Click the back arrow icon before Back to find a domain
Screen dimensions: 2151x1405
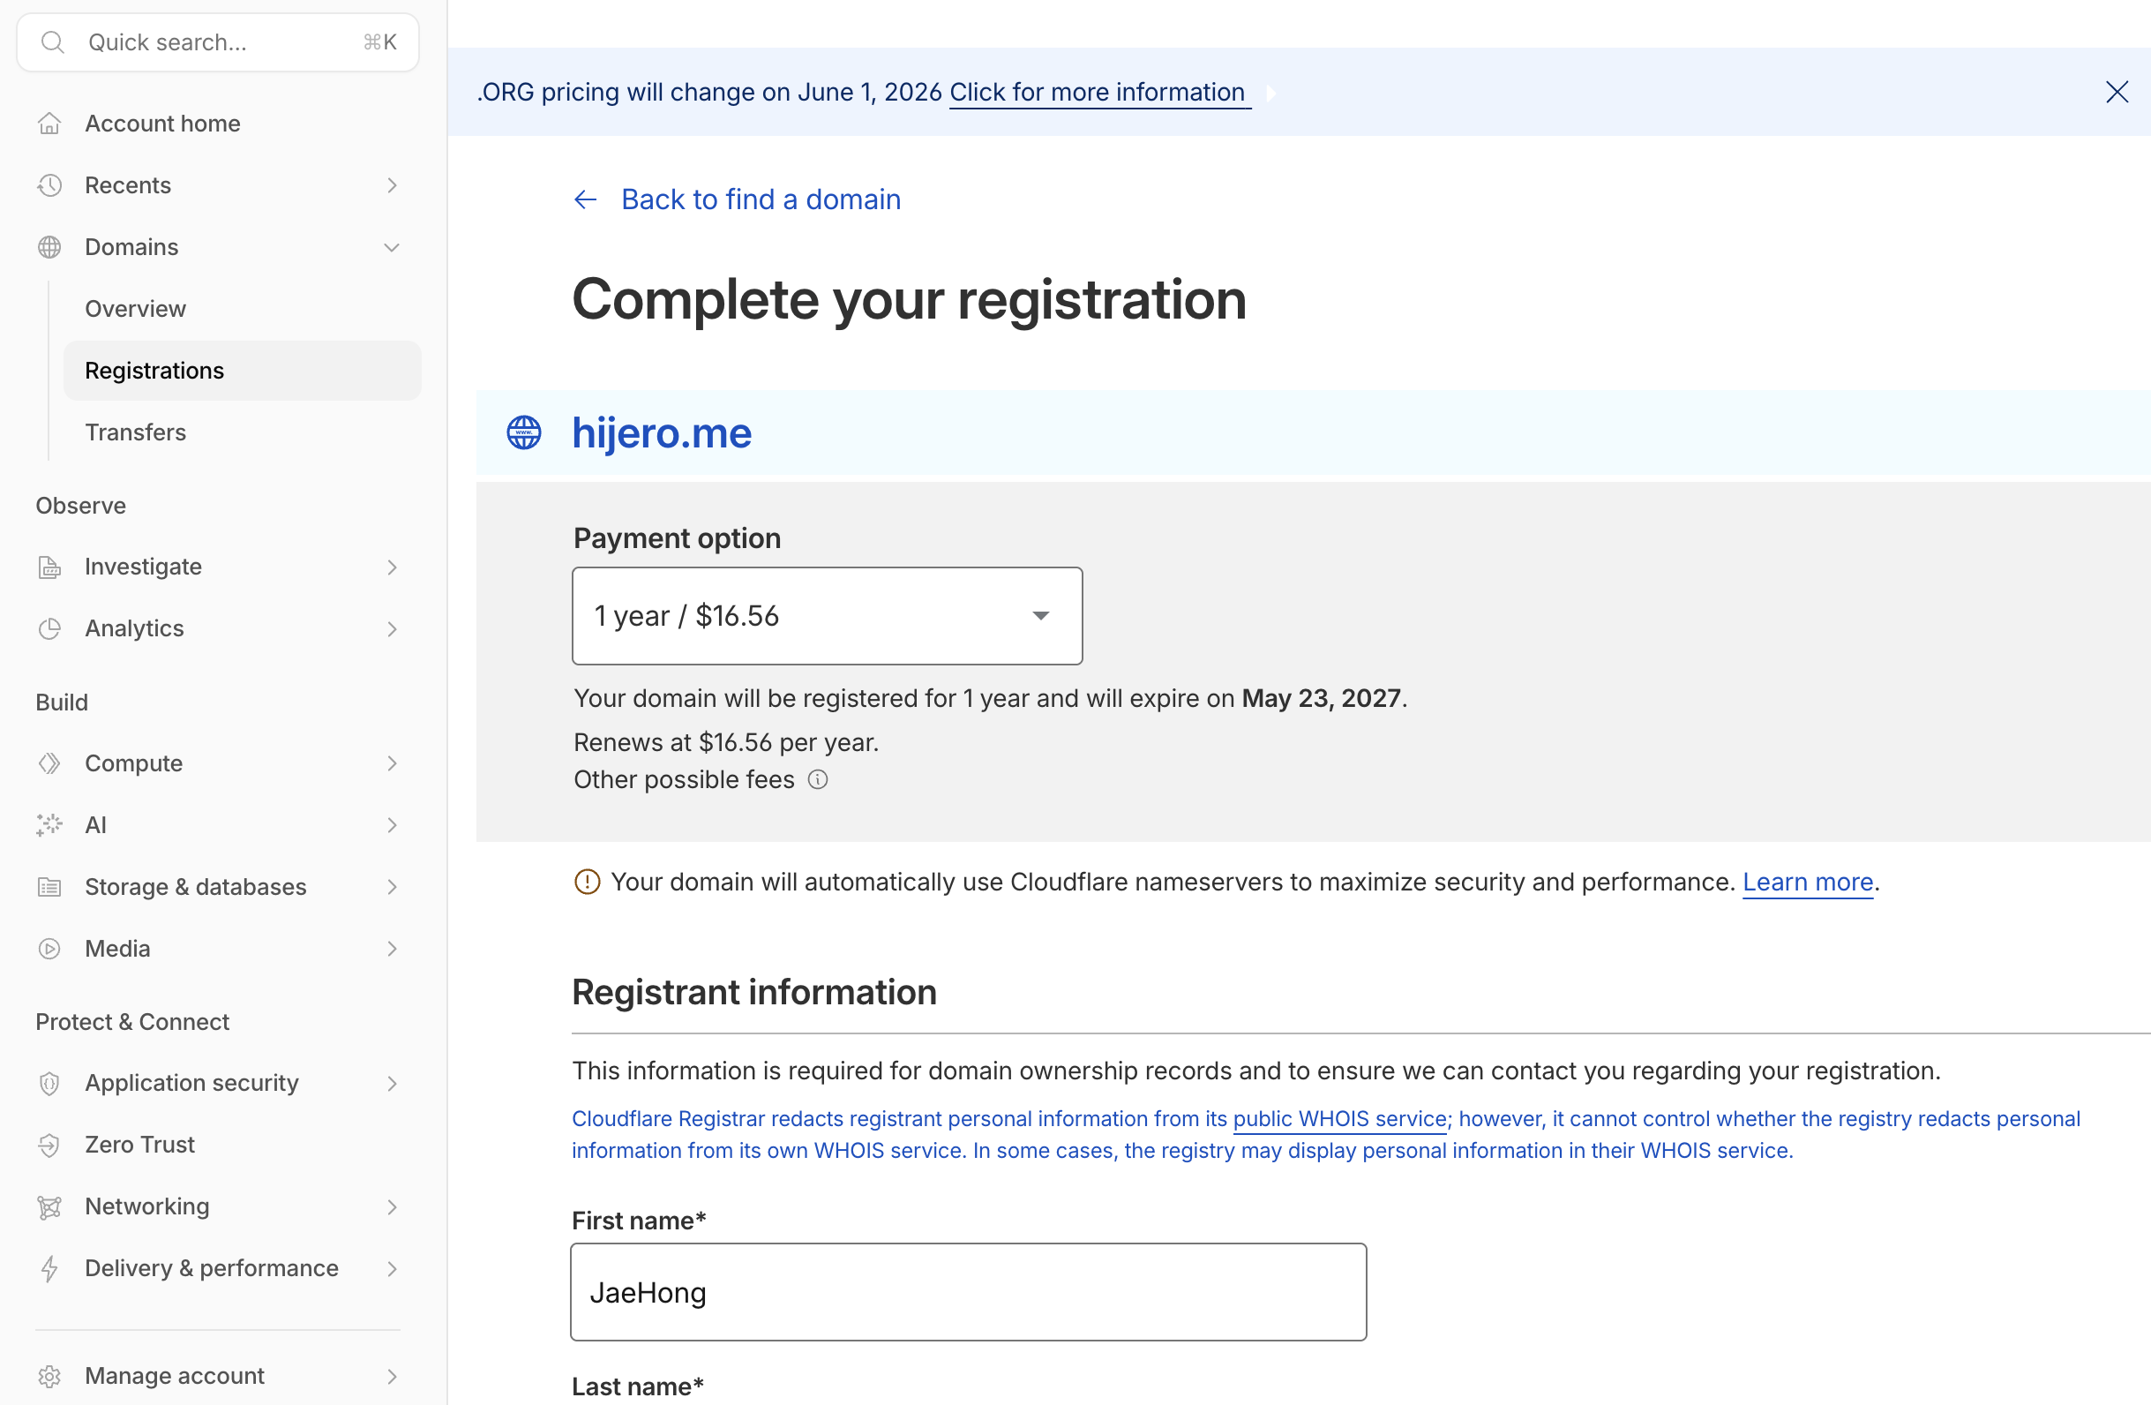point(586,199)
